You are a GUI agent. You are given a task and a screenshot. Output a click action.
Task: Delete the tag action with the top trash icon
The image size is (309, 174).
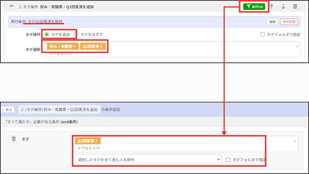(x=295, y=7)
